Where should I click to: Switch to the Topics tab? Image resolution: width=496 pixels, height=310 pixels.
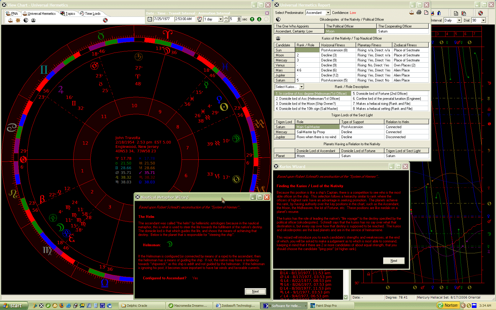68,13
